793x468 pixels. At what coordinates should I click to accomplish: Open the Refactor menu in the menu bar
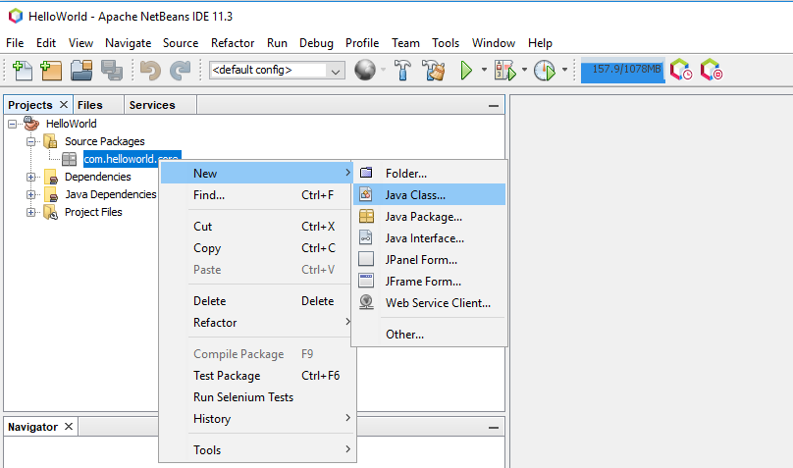tap(233, 43)
